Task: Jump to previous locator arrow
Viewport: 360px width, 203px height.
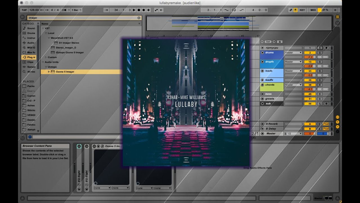Action: coord(262,42)
